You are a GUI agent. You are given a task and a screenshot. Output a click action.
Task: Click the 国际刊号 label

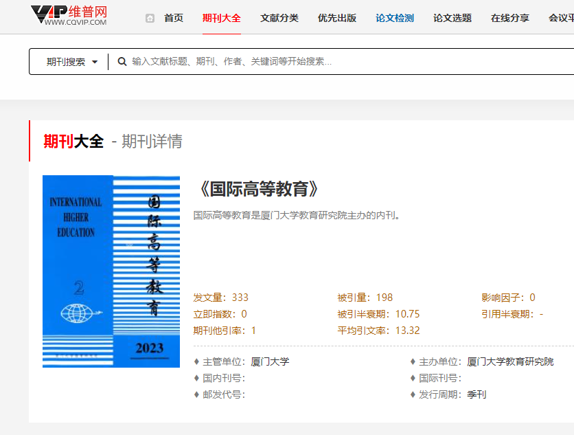point(440,378)
